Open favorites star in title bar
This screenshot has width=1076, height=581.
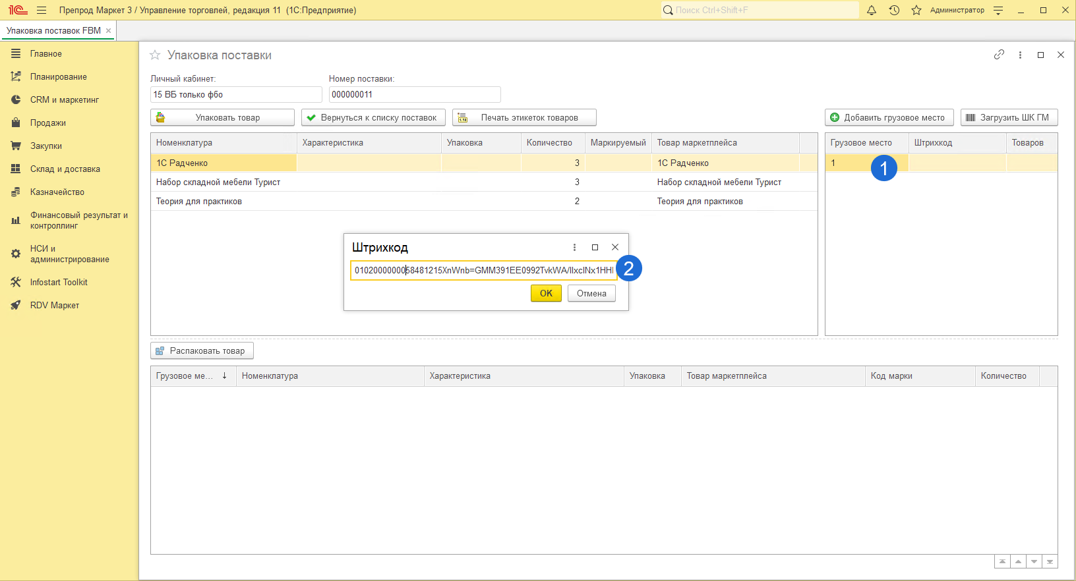[x=916, y=10]
